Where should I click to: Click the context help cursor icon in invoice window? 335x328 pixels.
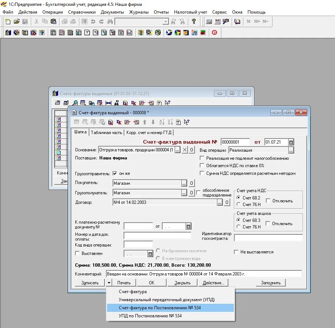tap(186, 122)
